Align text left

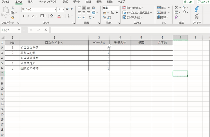(79, 13)
